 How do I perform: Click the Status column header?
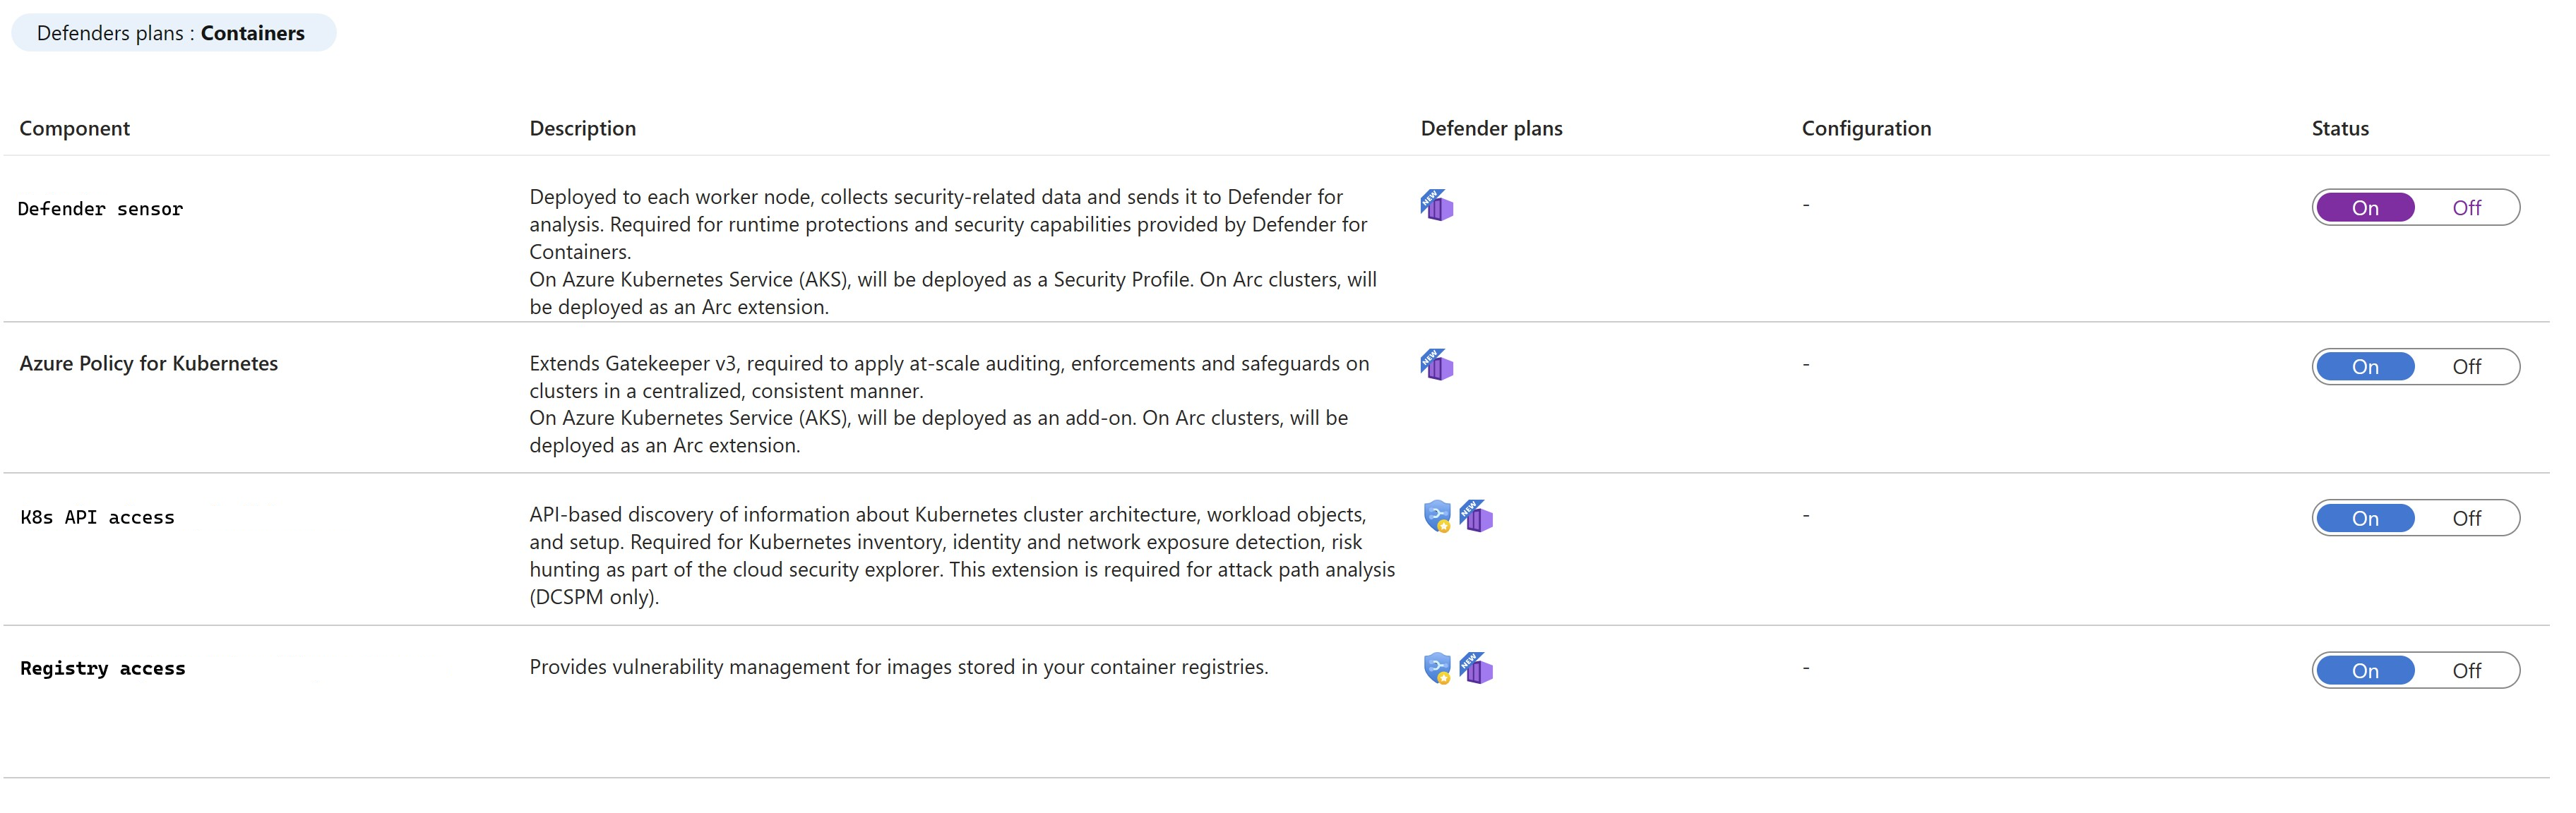(x=2339, y=128)
